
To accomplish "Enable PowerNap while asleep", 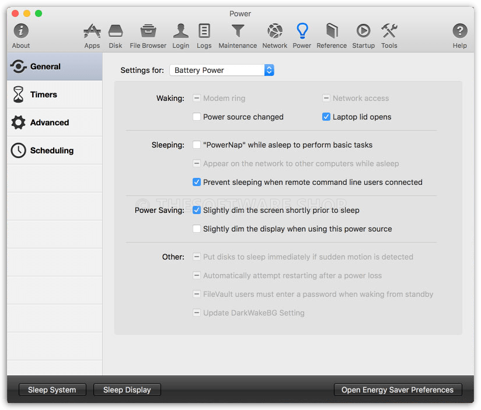I will [197, 145].
